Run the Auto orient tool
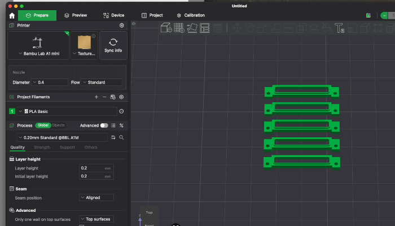 pos(192,28)
